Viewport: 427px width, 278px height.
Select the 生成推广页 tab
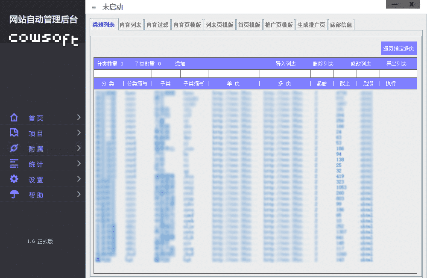pyautogui.click(x=311, y=25)
